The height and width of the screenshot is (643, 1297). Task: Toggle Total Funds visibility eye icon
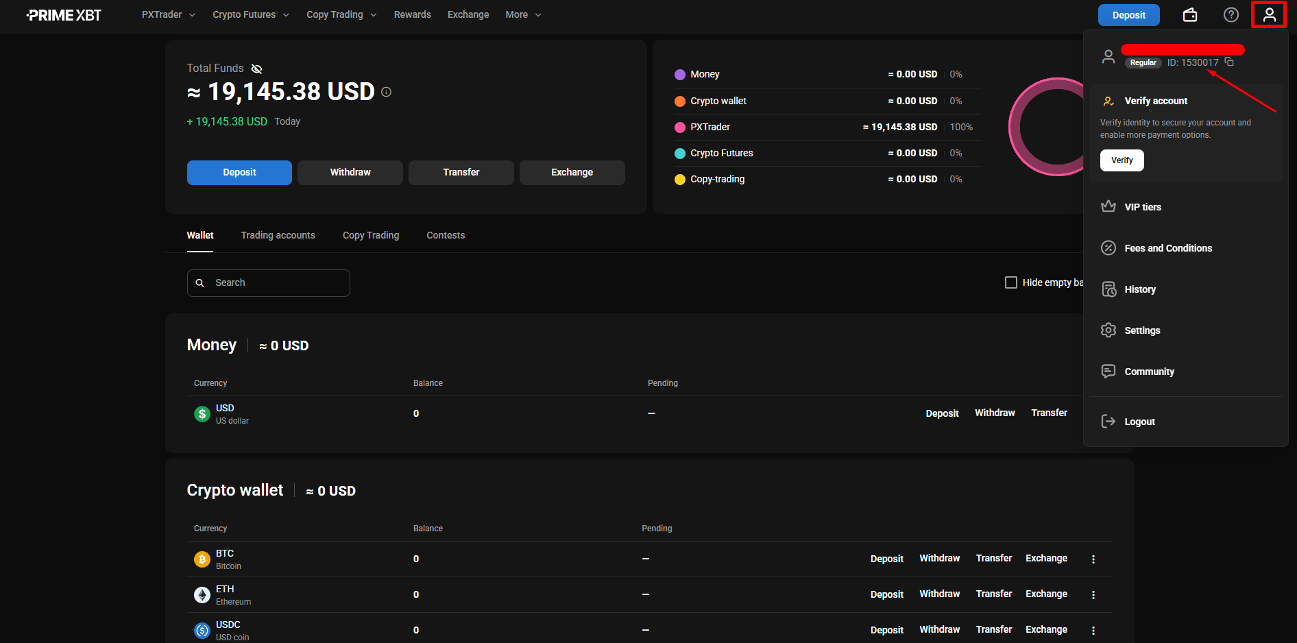coord(256,69)
